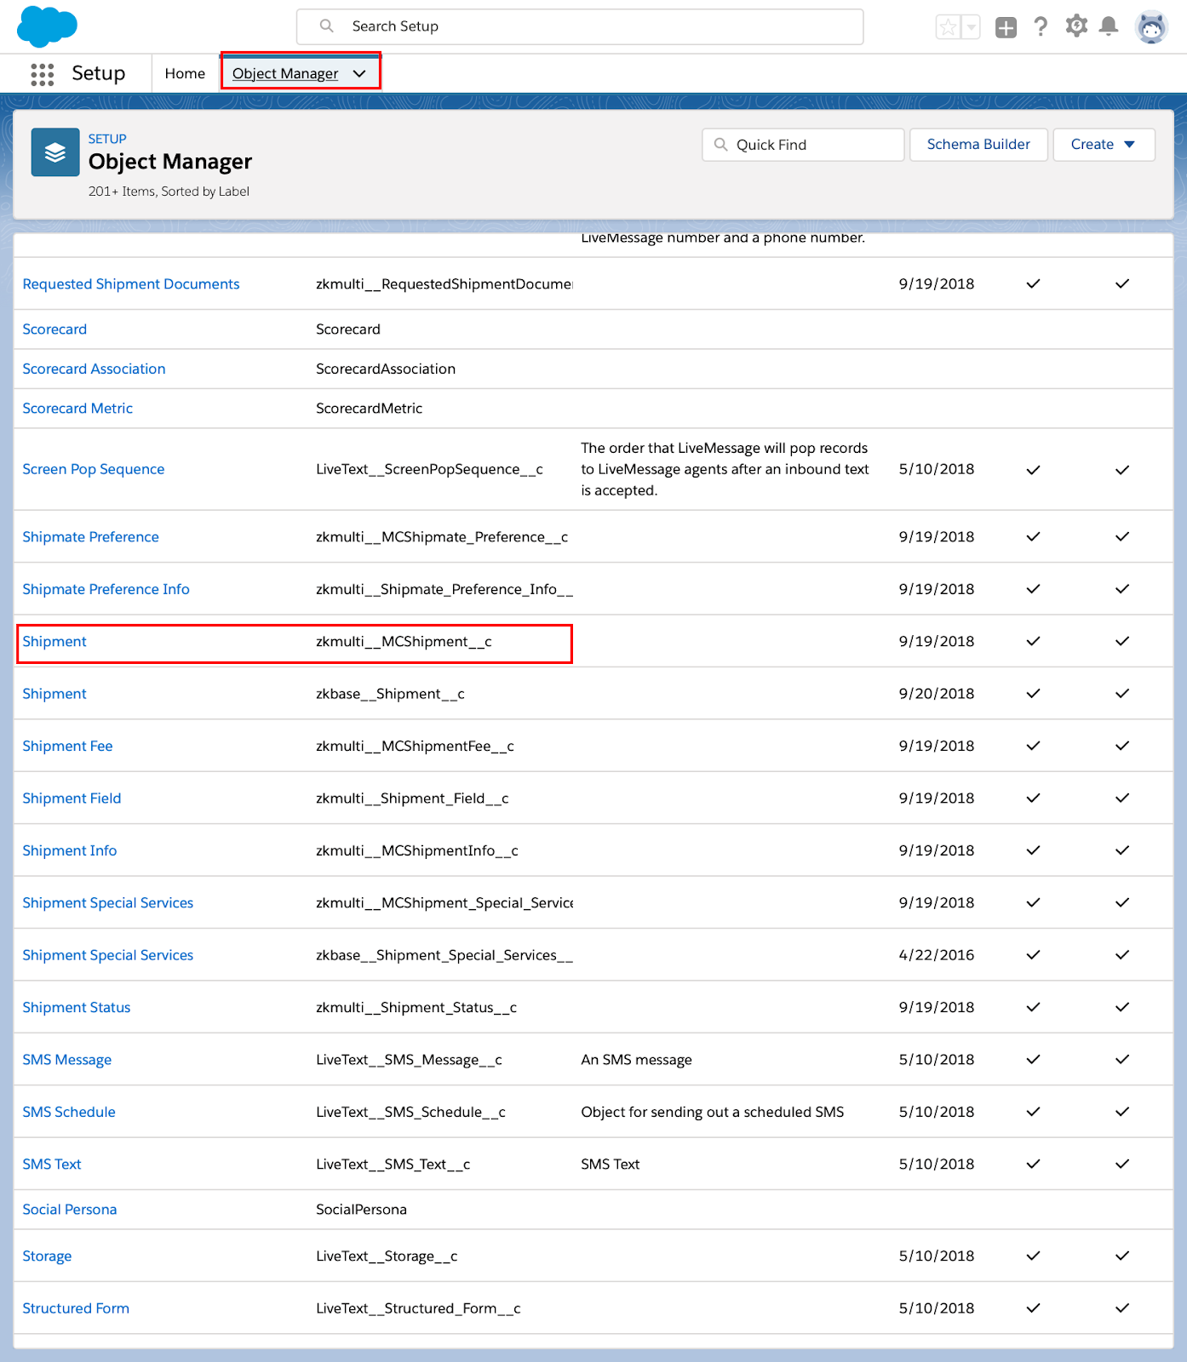
Task: Open the Scorecard Metric object
Action: point(77,409)
